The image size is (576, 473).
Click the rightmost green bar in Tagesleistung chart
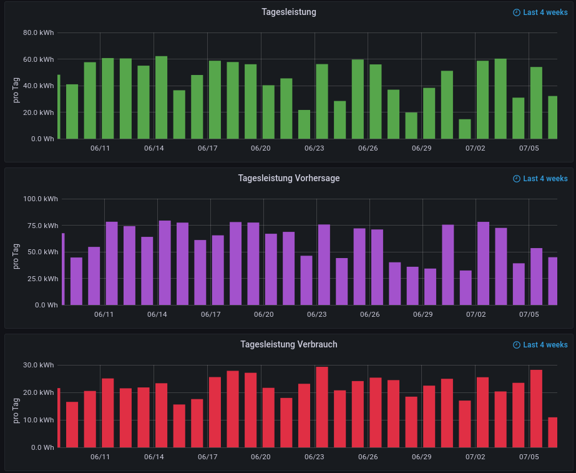coord(552,117)
